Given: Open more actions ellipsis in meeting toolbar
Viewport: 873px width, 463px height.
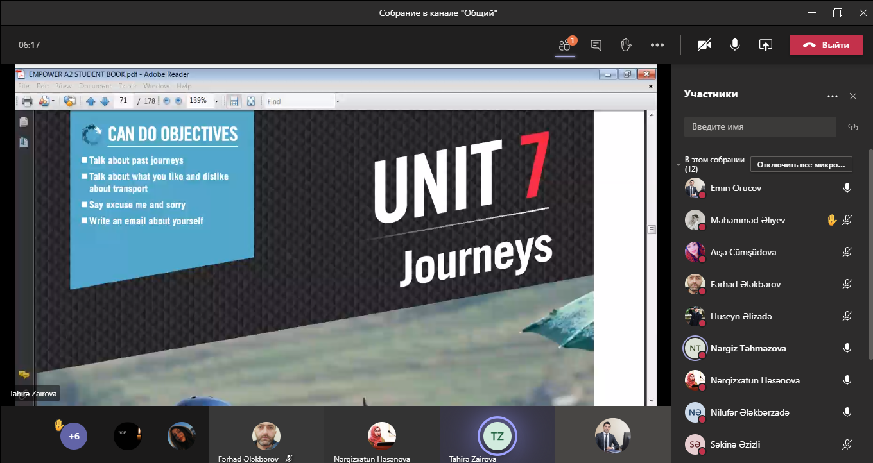Looking at the screenshot, I should click(x=657, y=45).
